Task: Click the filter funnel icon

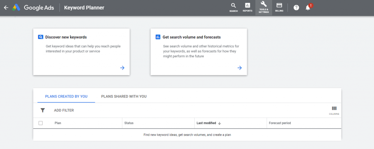Action: coord(42,110)
